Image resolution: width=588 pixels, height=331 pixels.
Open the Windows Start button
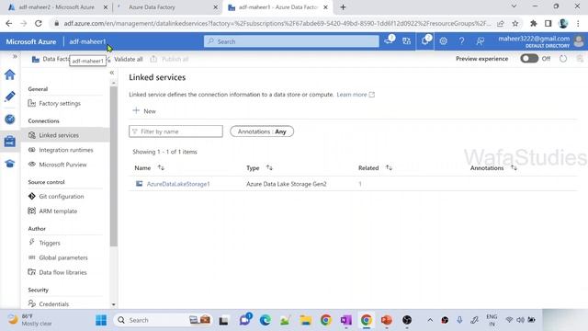click(x=101, y=320)
